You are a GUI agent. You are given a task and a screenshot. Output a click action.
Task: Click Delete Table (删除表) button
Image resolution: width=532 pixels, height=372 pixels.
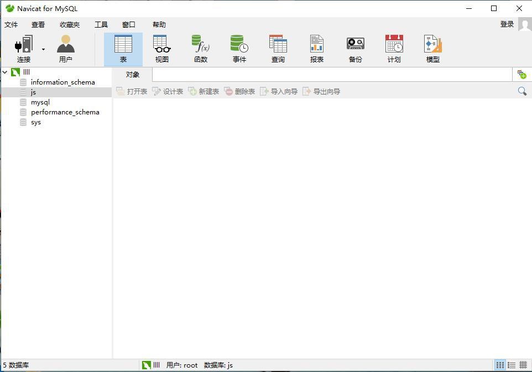[239, 91]
